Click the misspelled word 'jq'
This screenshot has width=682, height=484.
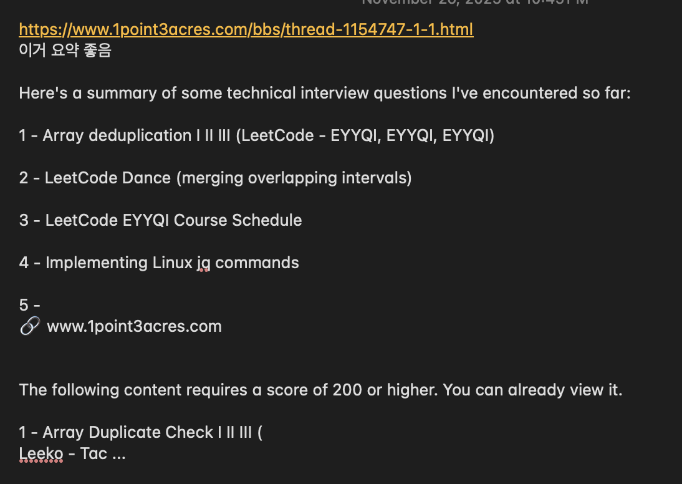click(204, 263)
